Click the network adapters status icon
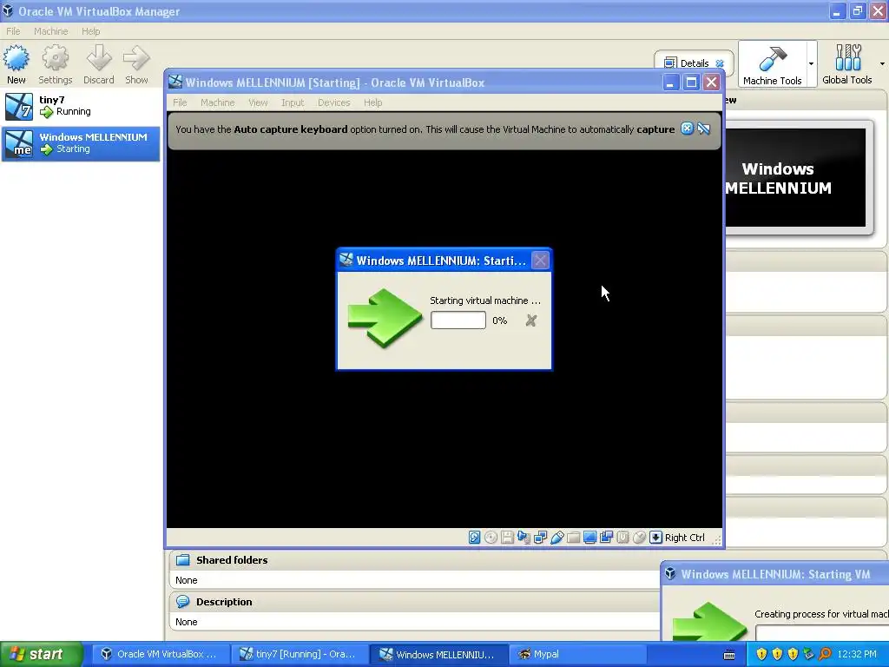This screenshot has width=889, height=667. point(540,537)
